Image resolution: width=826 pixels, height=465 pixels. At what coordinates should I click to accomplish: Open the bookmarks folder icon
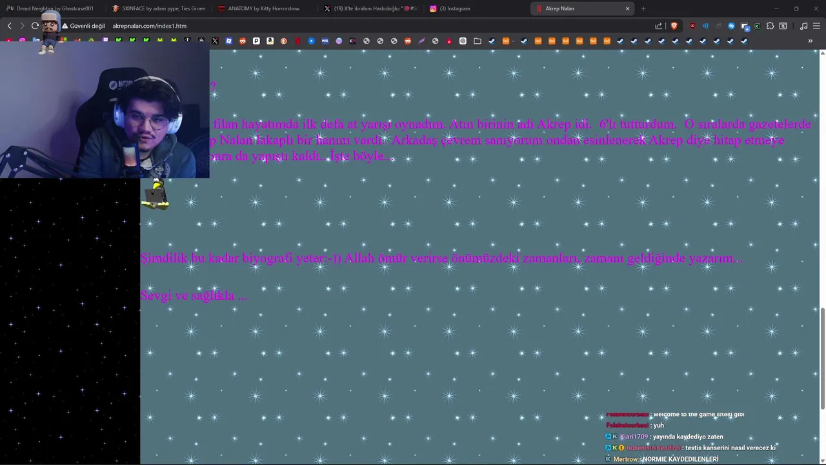478,41
